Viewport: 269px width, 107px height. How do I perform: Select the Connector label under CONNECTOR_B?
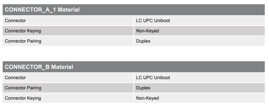[x=15, y=78]
